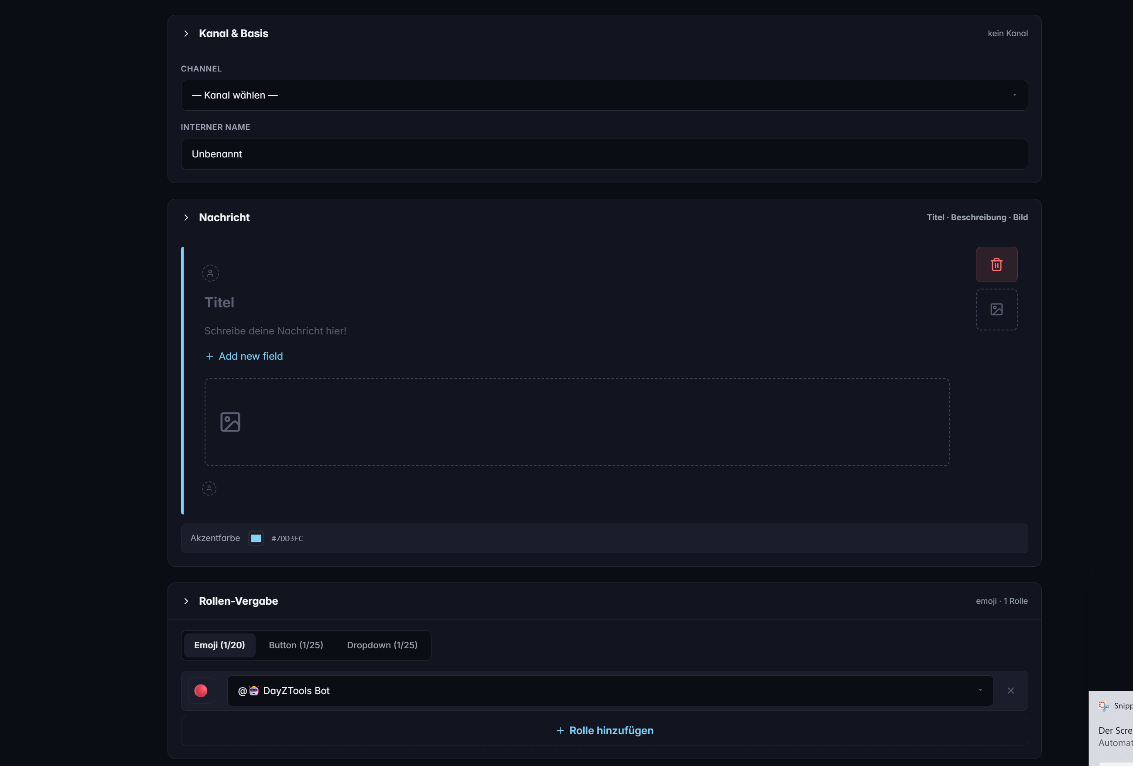Screen dimensions: 1133x766
Task: Click the red emoji circle next to the role
Action: (201, 691)
